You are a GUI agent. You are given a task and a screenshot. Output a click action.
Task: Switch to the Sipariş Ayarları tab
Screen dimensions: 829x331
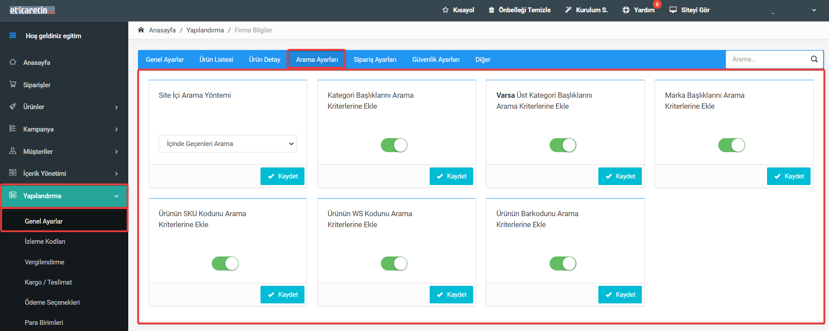(375, 59)
